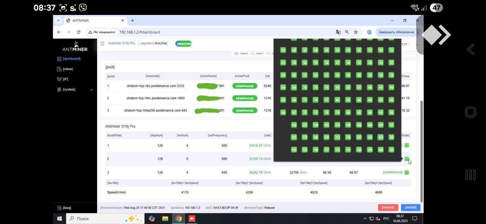Click chip 81 in the chip map

337,88
